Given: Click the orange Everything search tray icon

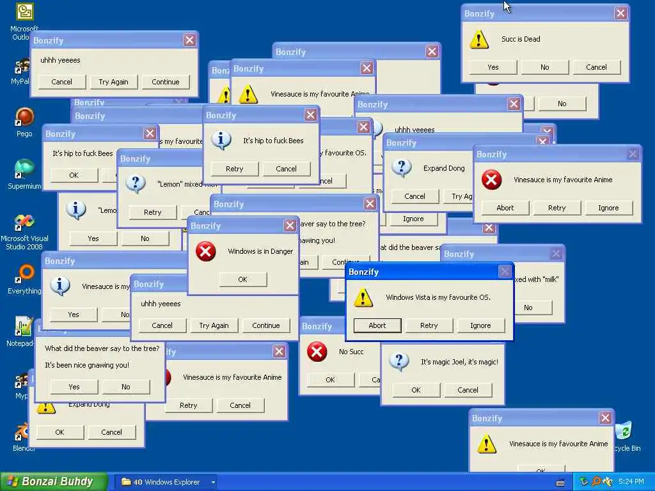Looking at the screenshot, I should pyautogui.click(x=596, y=482).
